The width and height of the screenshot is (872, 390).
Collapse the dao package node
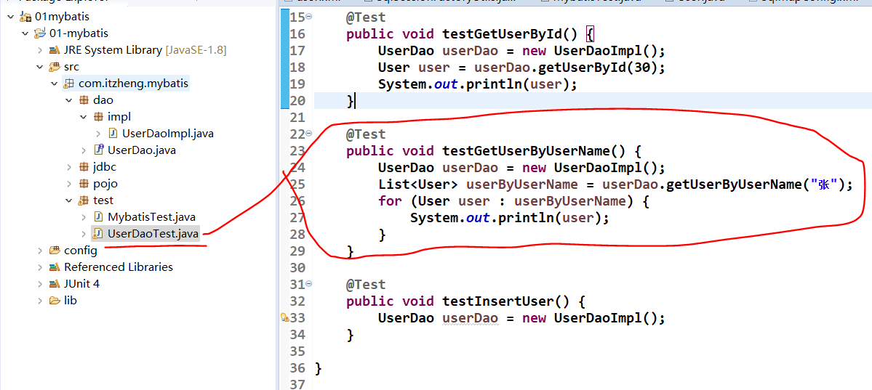pos(69,100)
